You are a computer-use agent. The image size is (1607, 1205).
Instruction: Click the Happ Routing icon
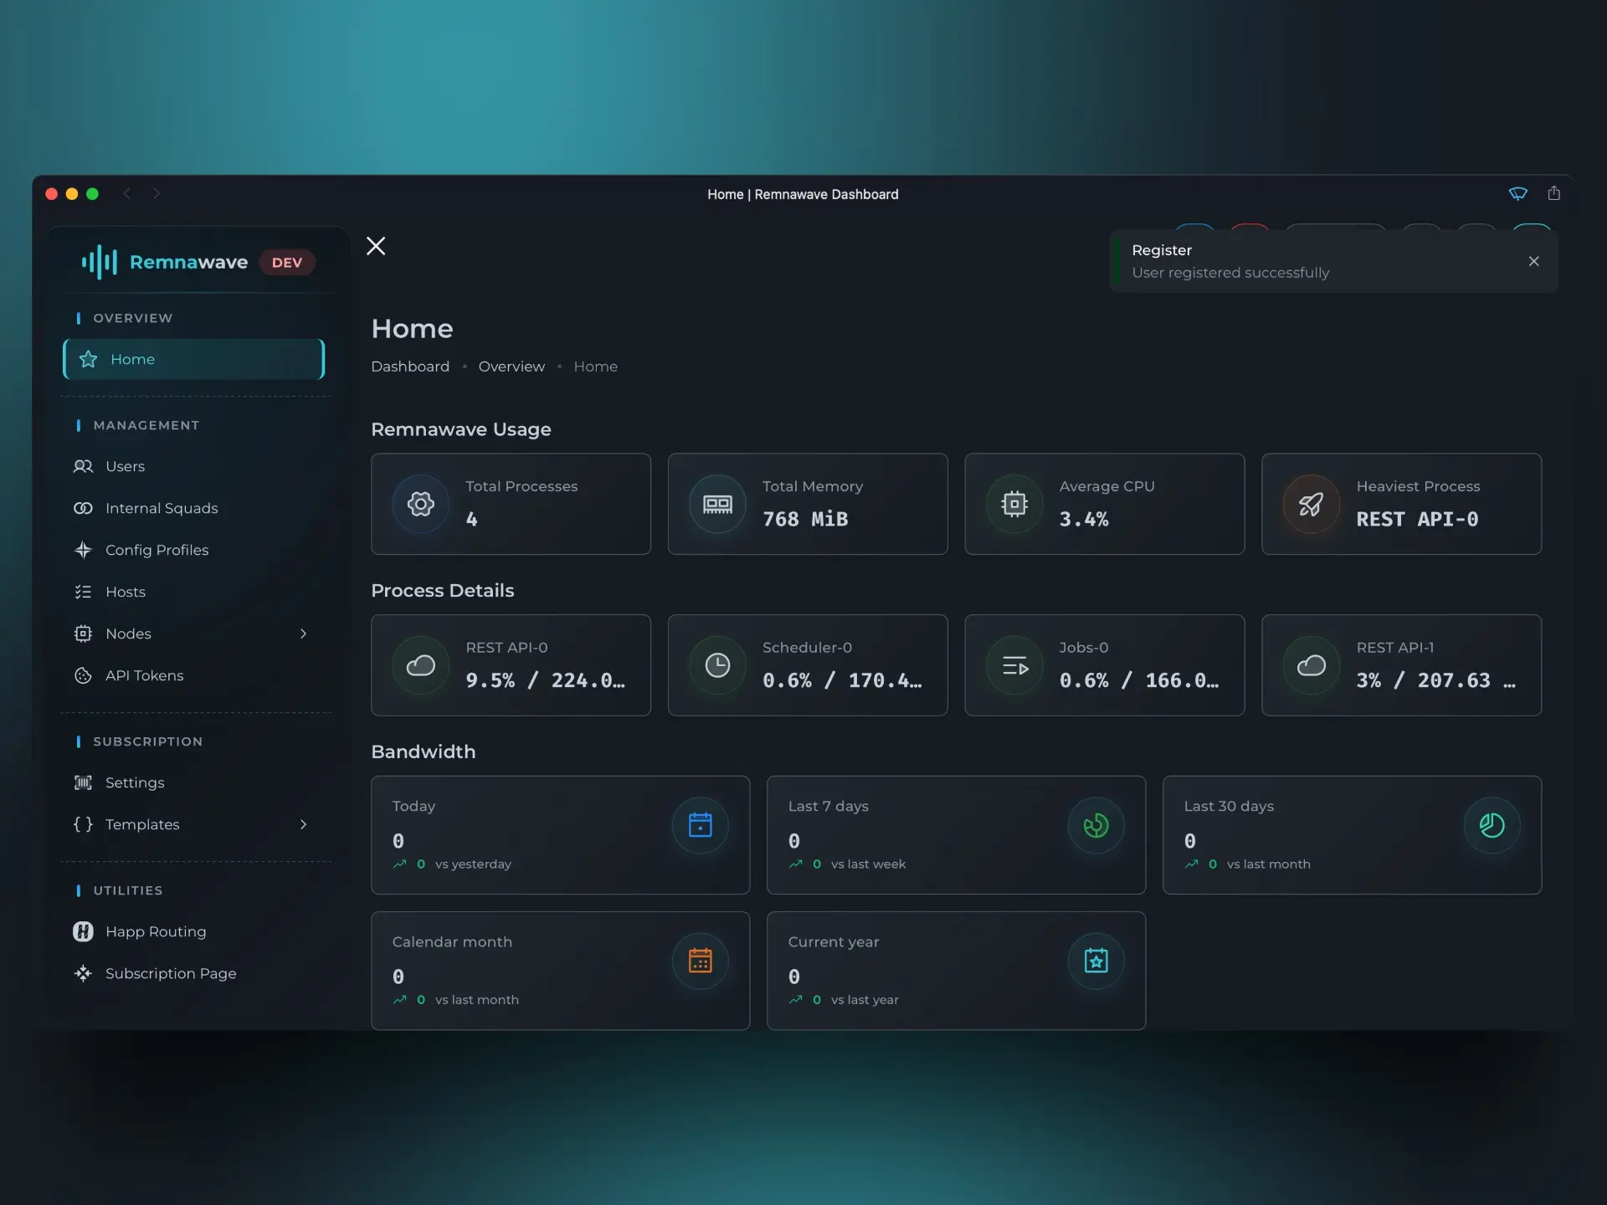pos(84,931)
